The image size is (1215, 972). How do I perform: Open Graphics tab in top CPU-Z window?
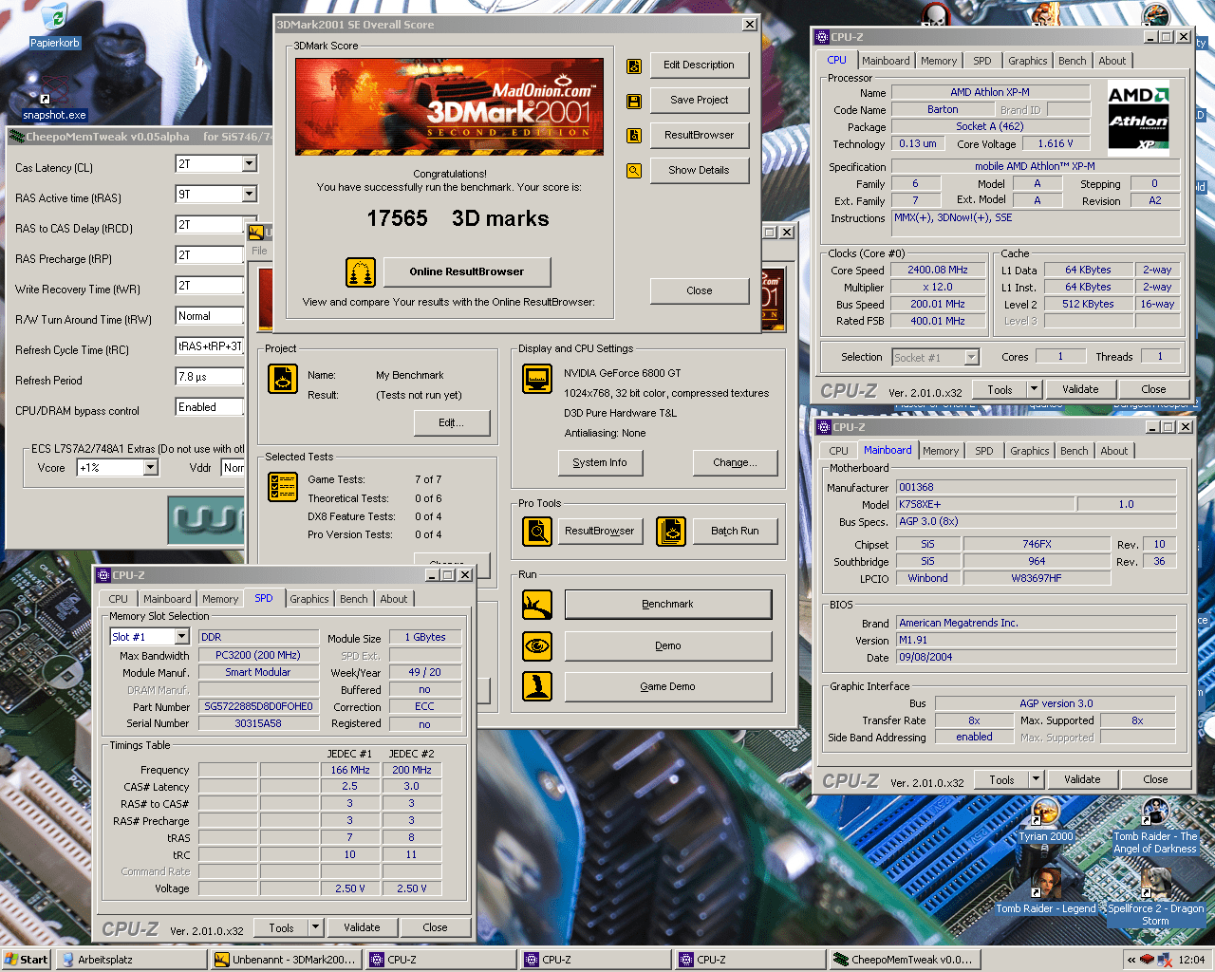(1028, 61)
